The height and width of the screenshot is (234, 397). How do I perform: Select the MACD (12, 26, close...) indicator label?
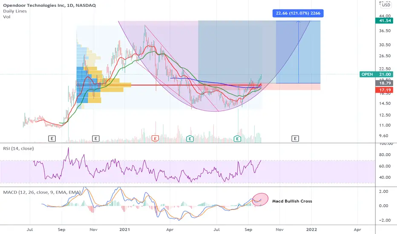42,192
